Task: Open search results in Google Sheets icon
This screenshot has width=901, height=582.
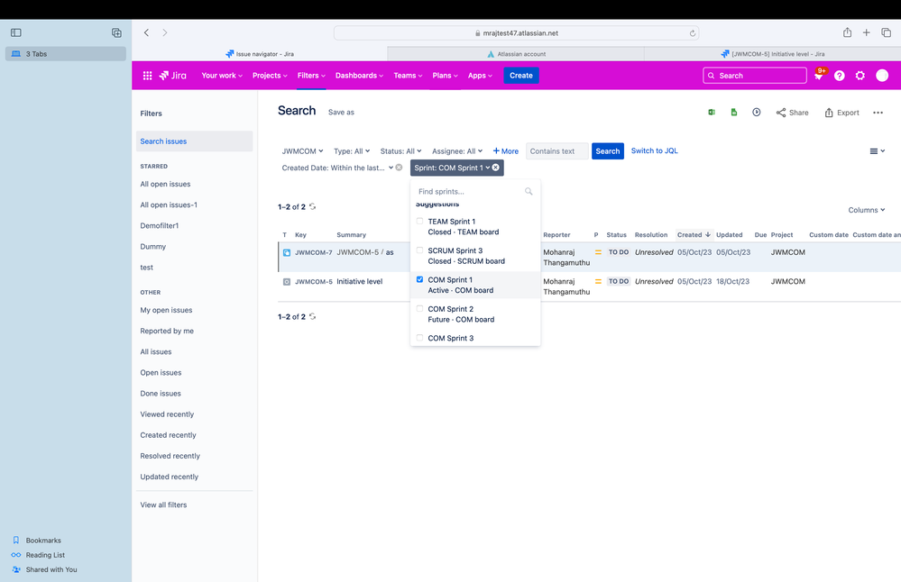Action: pos(734,113)
